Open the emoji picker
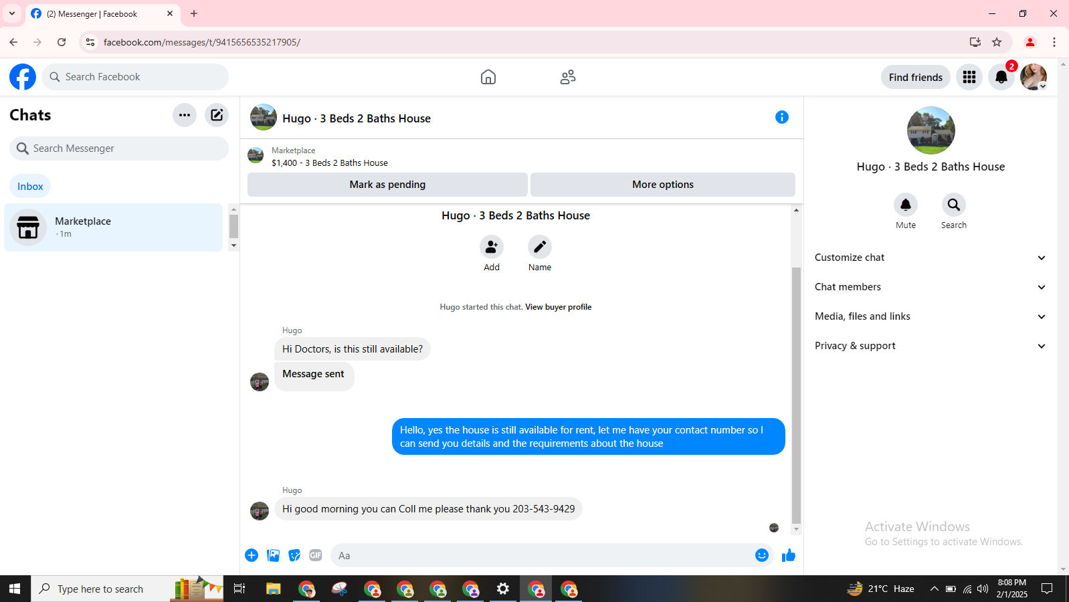 pos(762,555)
